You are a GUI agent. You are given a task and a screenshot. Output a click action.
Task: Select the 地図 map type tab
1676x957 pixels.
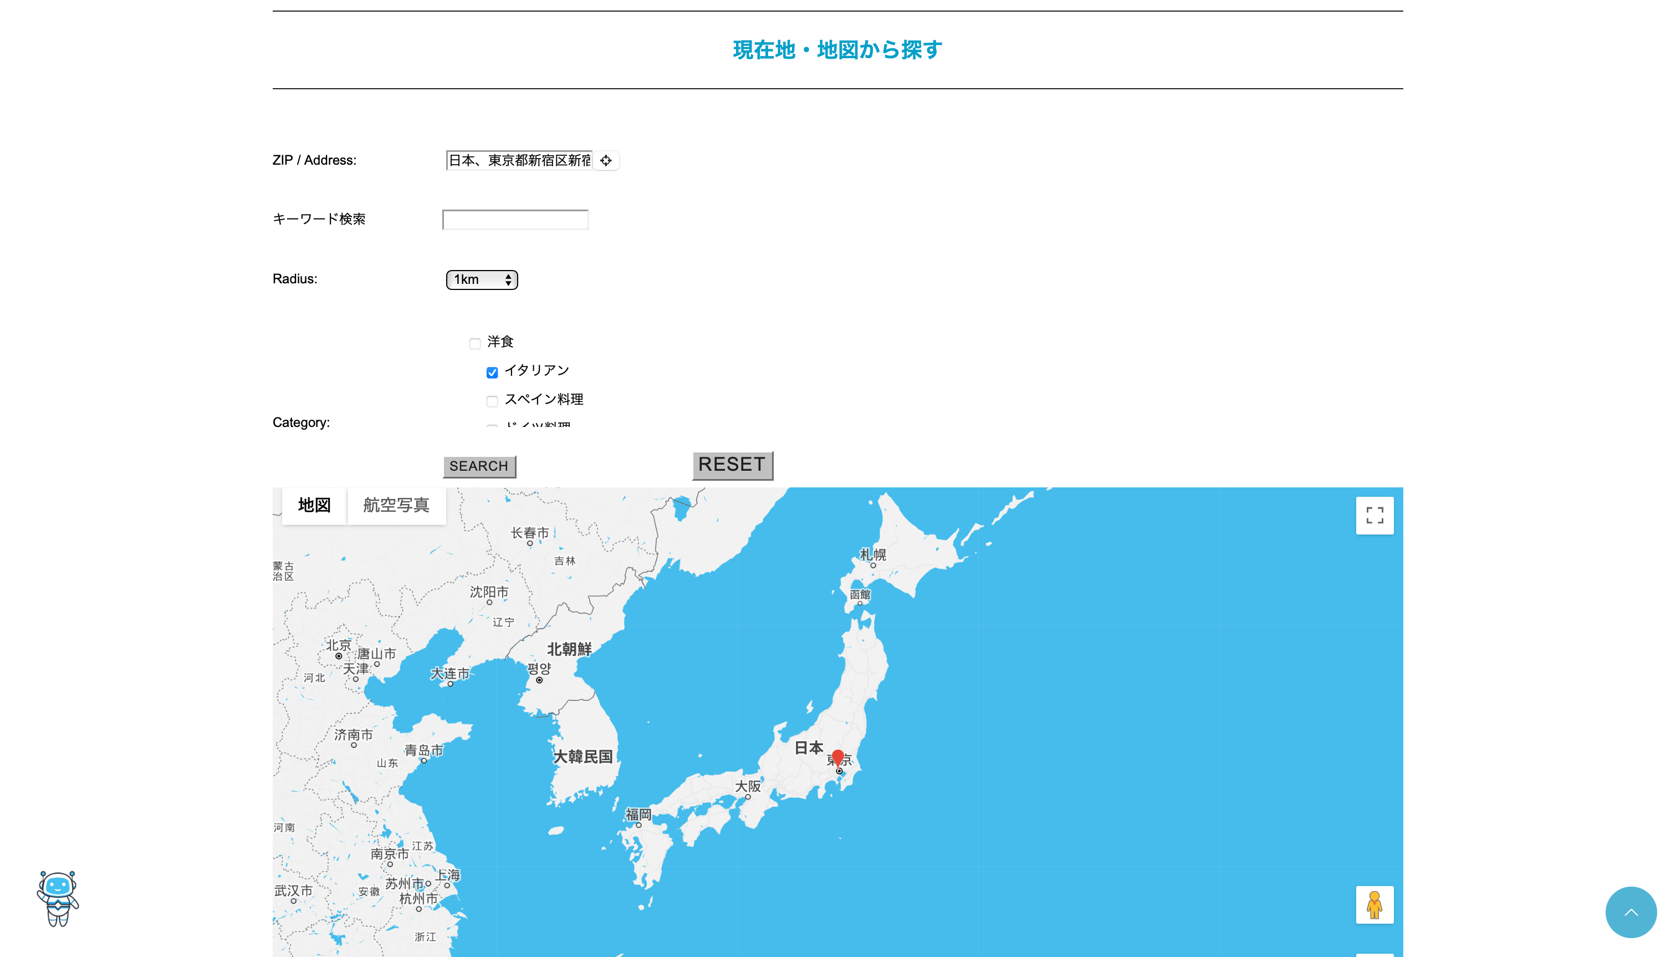pyautogui.click(x=314, y=505)
